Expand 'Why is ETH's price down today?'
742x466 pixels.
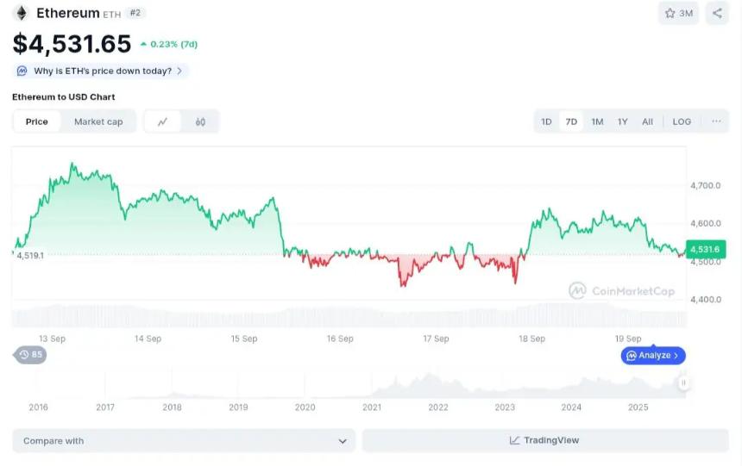point(101,71)
